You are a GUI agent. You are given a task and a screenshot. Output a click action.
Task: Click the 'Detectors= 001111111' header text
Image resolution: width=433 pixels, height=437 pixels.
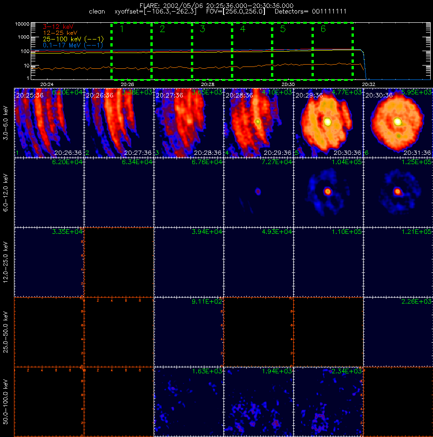(311, 12)
